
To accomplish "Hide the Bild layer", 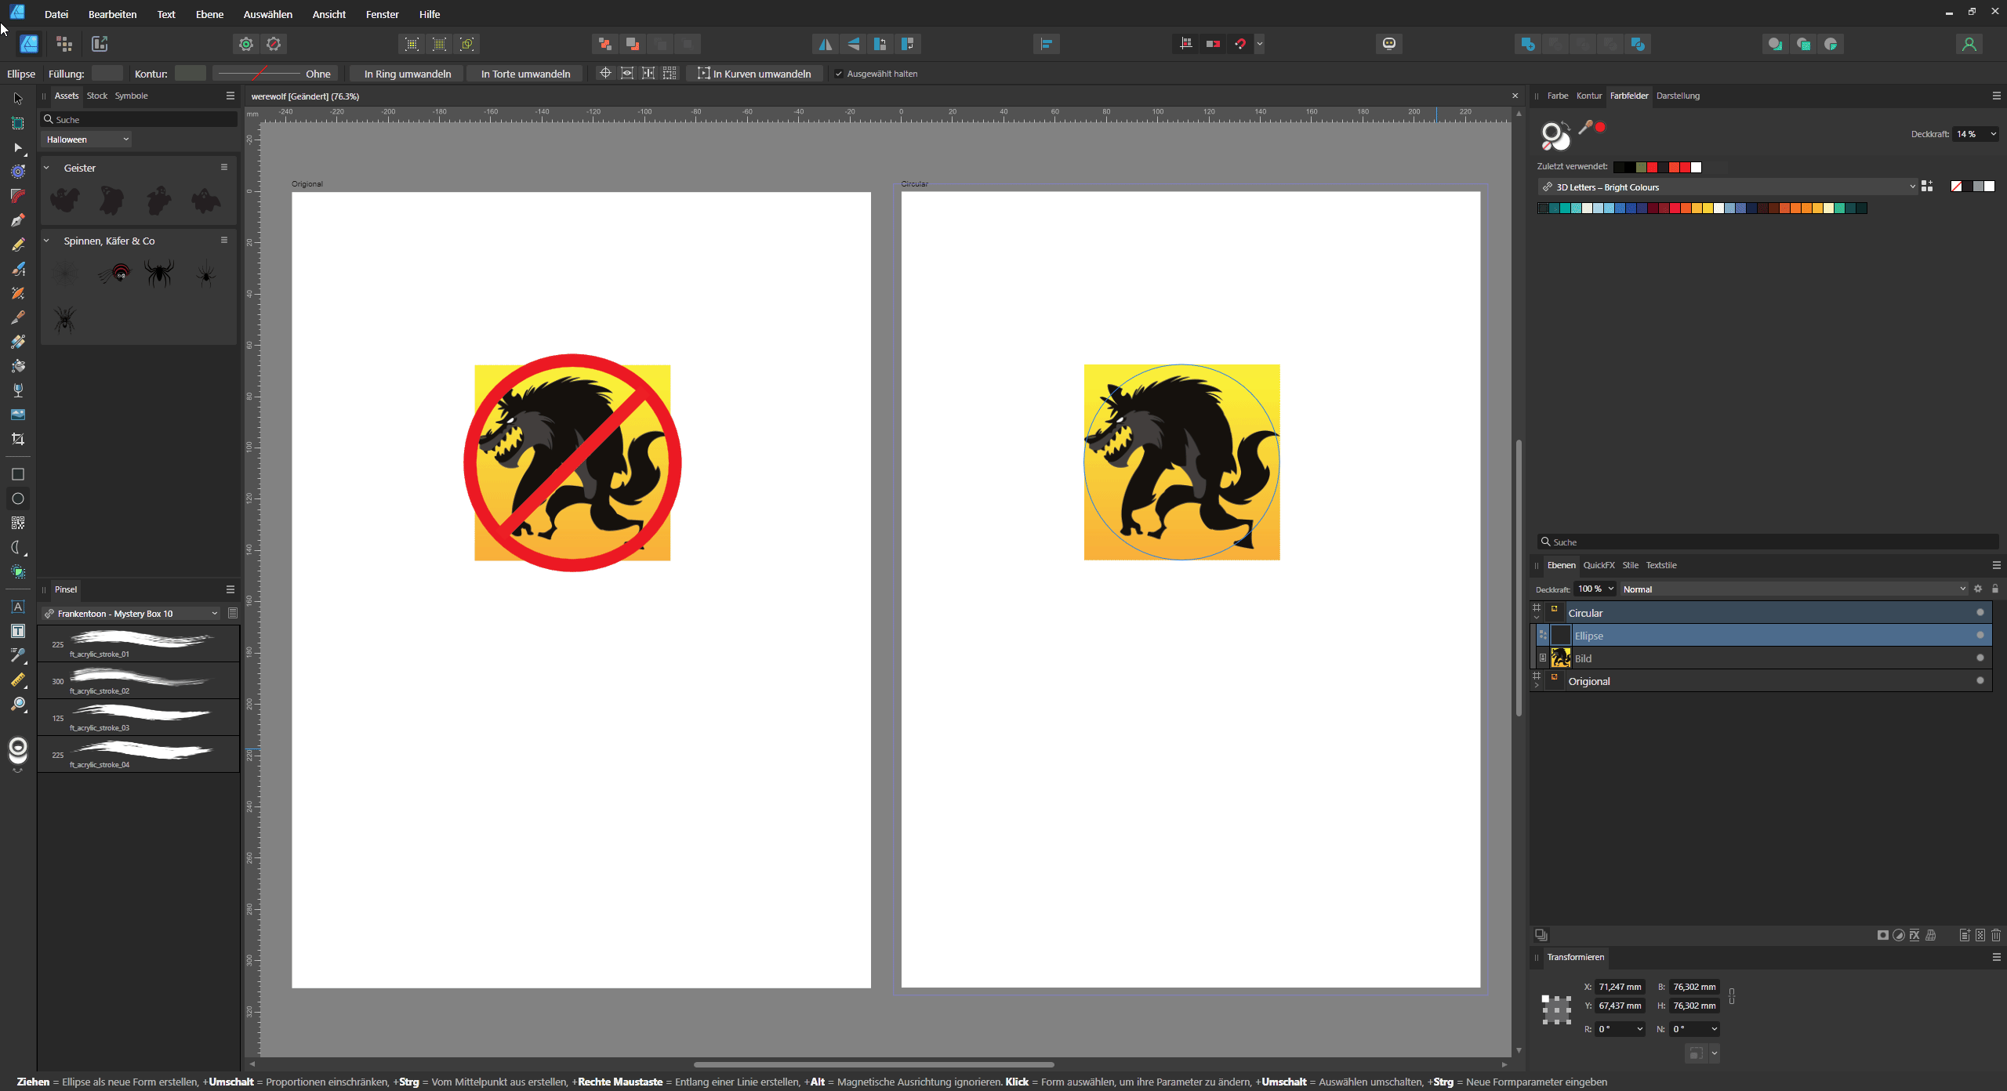I will pos(1980,658).
